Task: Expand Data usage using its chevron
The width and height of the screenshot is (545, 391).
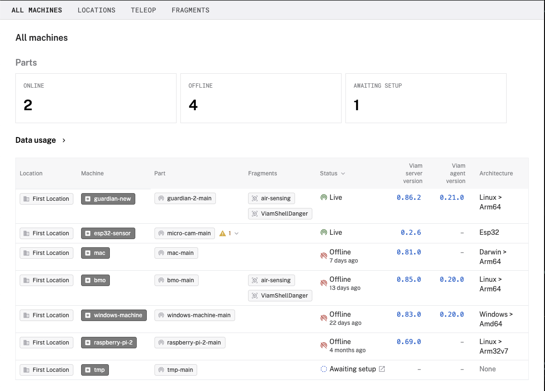Action: point(63,140)
